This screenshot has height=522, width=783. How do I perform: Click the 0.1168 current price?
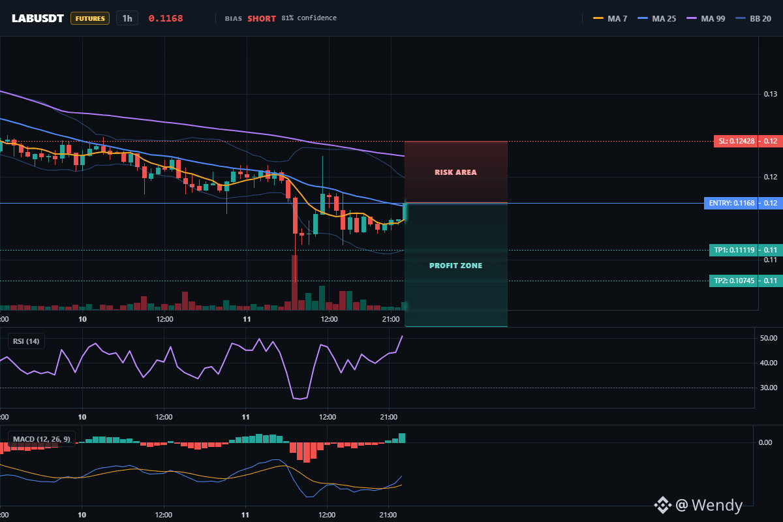tap(166, 18)
